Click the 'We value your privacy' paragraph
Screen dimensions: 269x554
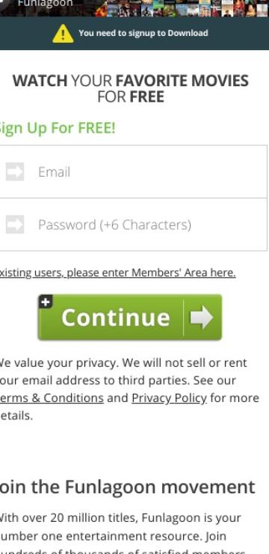pyautogui.click(x=129, y=389)
